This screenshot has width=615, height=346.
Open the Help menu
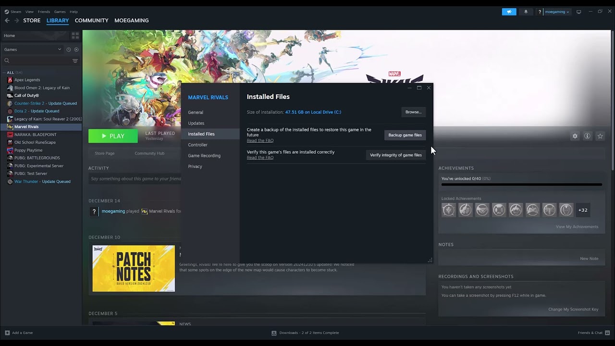(x=74, y=12)
